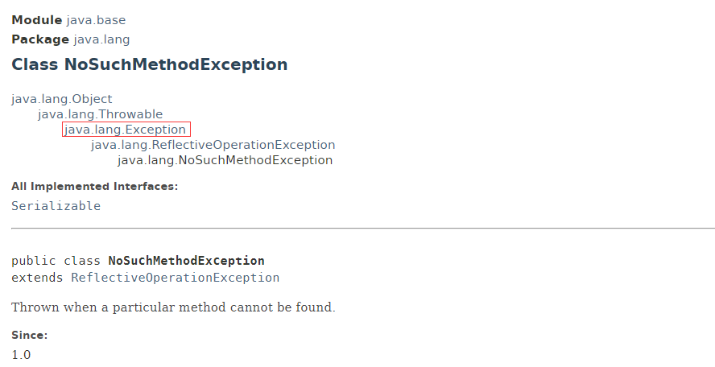Click java.lang.NoSuchMethodException at the hierarchy bottom
Screen dimensions: 715x367
tap(225, 160)
